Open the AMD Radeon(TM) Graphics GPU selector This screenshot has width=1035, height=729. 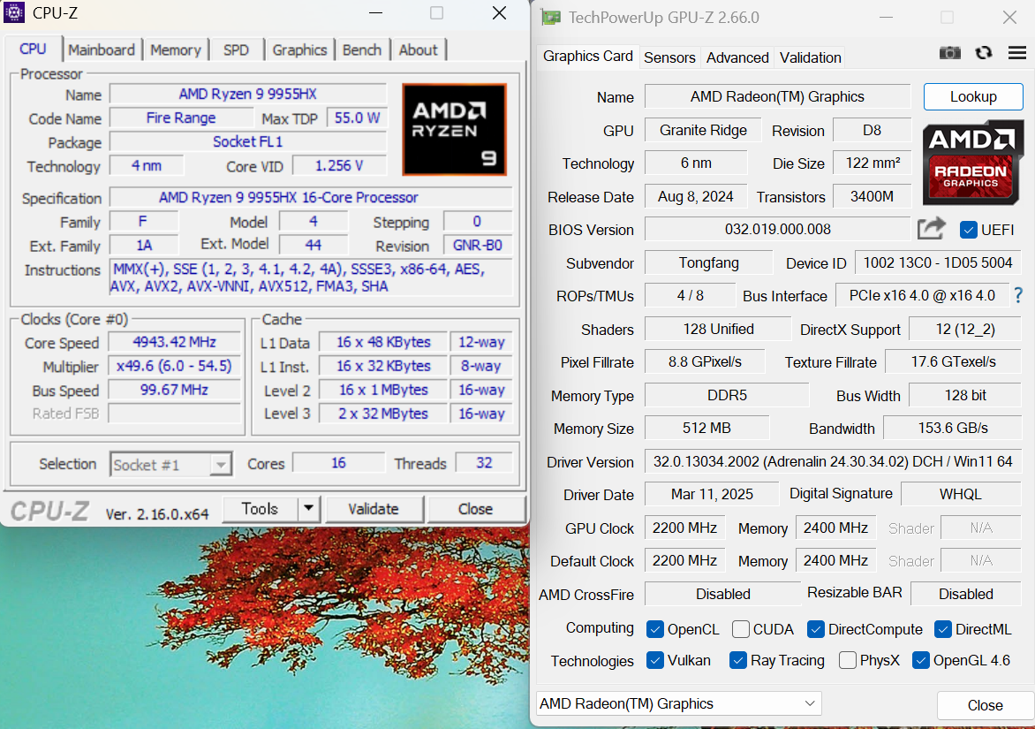(x=678, y=703)
